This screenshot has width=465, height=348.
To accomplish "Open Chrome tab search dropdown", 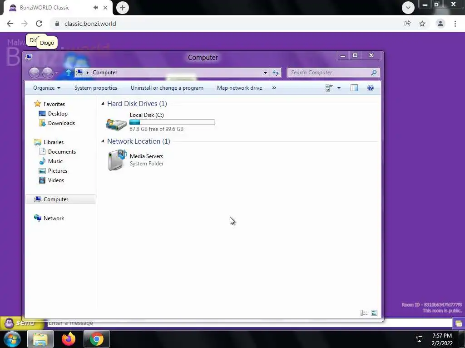I will [x=408, y=8].
